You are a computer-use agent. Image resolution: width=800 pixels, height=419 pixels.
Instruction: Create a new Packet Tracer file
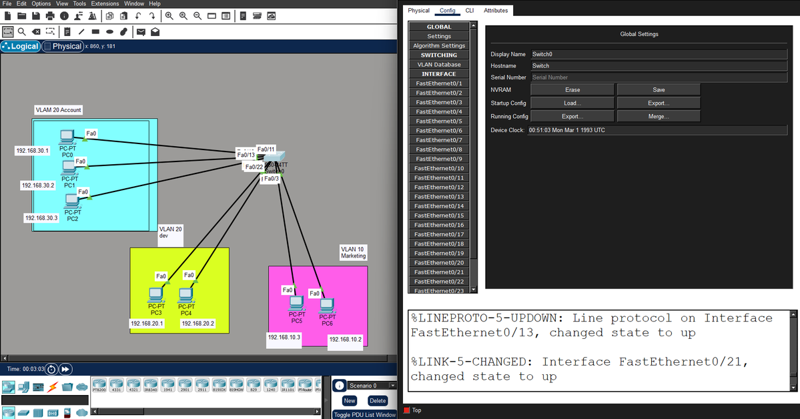7,16
